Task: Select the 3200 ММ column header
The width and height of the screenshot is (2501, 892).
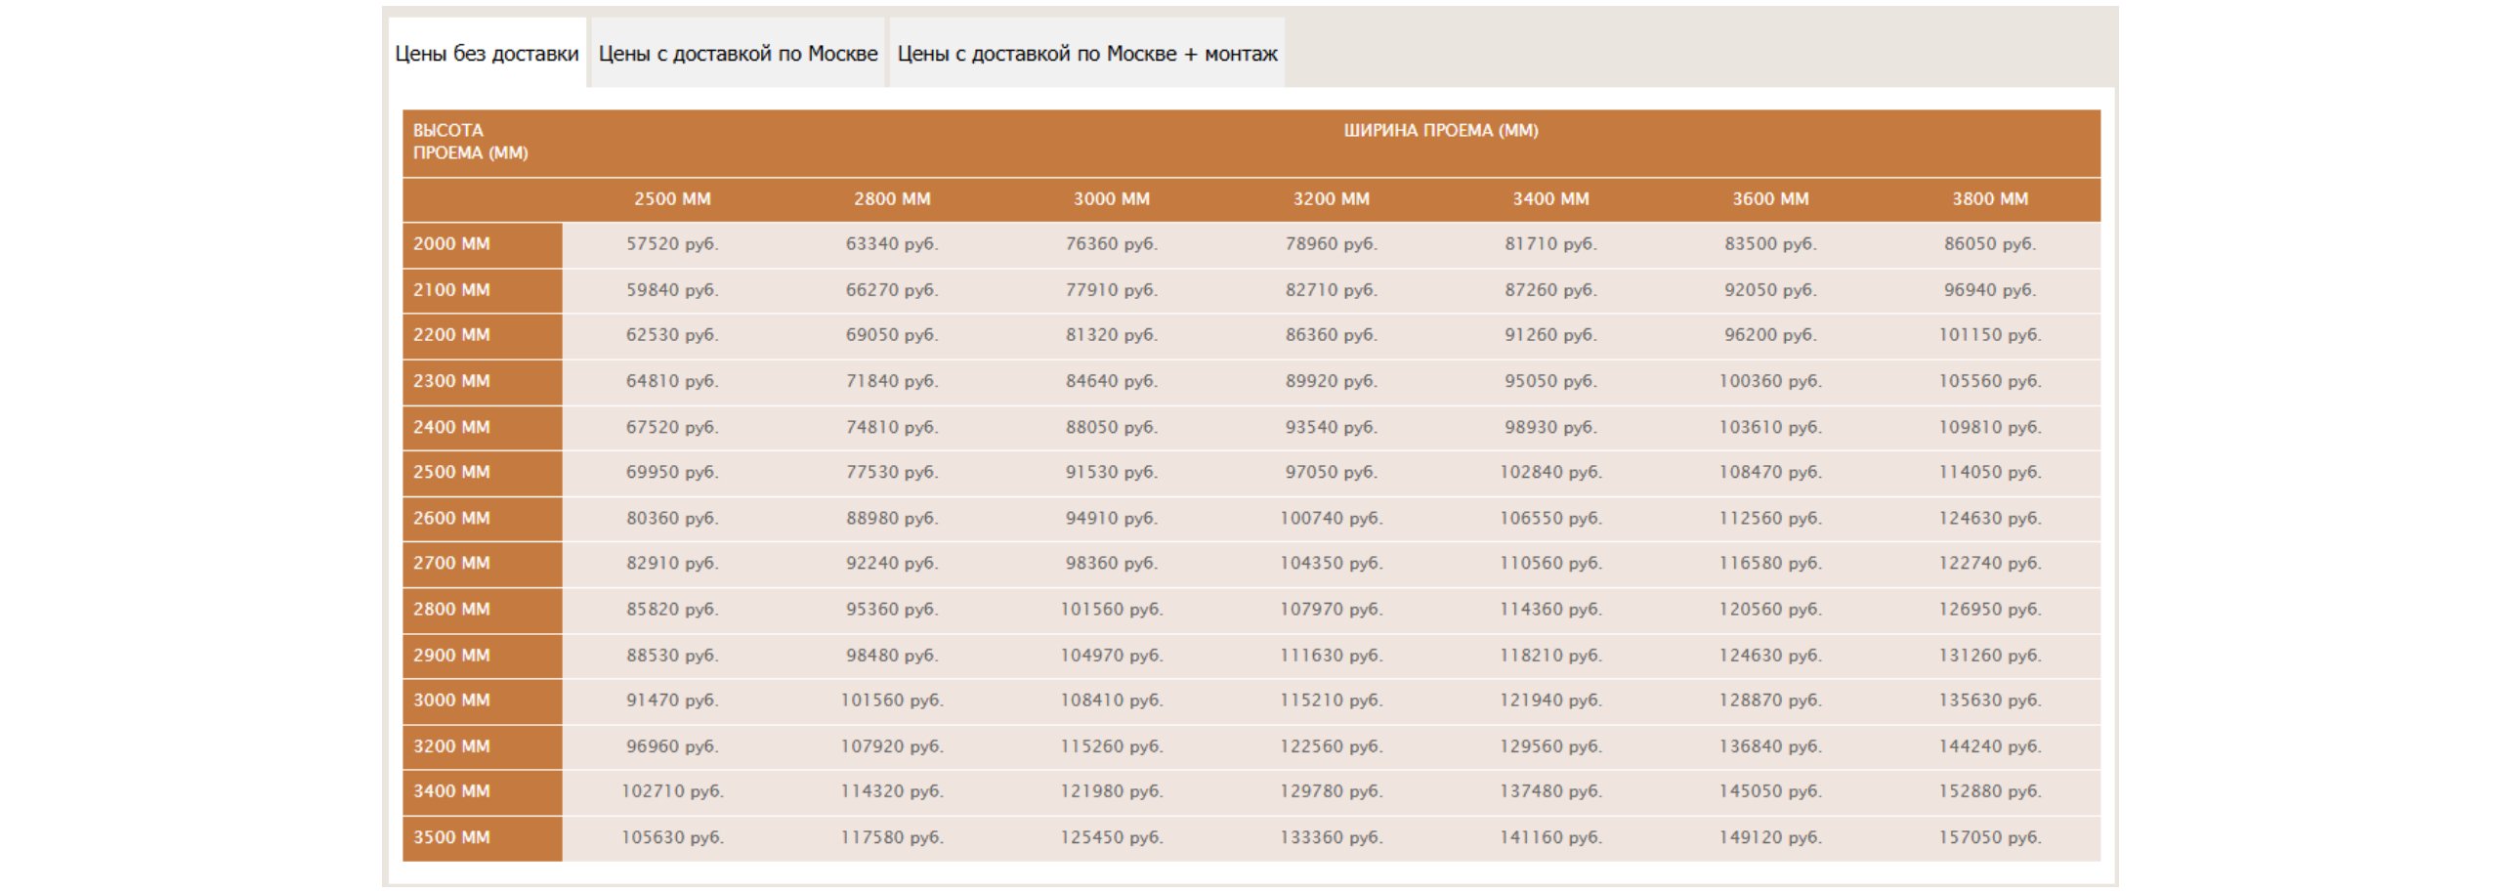Action: click(1332, 199)
